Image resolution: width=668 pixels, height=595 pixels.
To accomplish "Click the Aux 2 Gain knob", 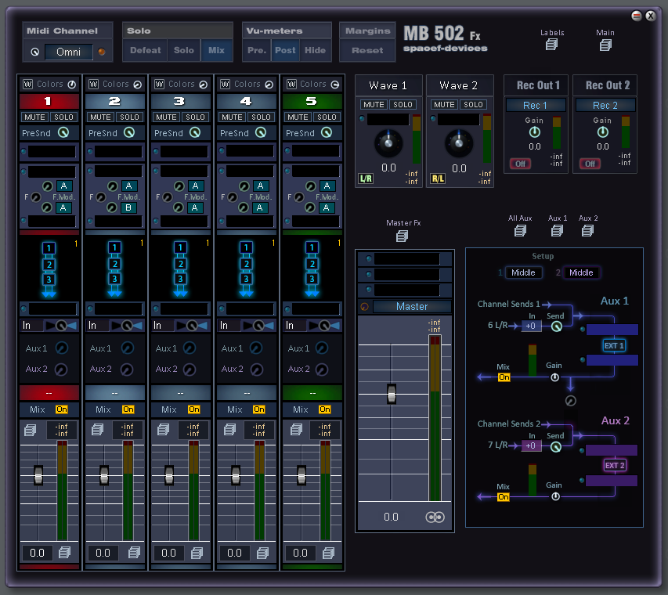I will 555,496.
